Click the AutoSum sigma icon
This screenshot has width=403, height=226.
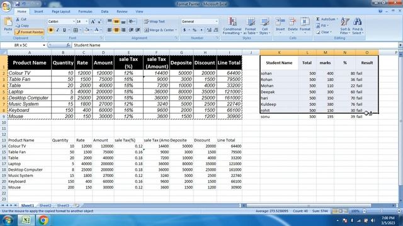click(x=317, y=19)
